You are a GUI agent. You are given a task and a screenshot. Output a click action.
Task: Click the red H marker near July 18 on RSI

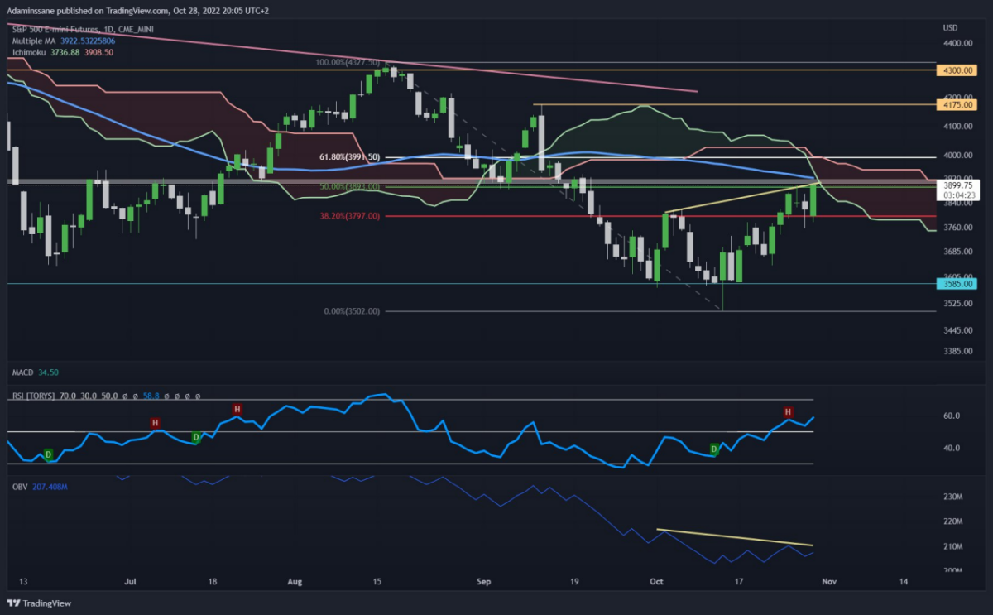(x=237, y=409)
